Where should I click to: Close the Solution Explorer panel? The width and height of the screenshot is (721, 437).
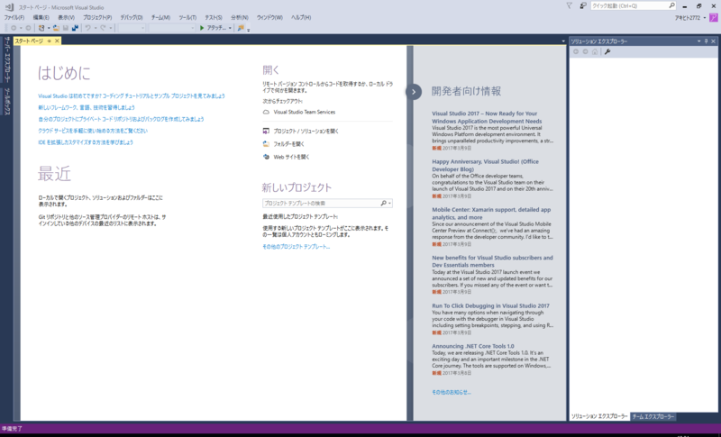coord(714,41)
